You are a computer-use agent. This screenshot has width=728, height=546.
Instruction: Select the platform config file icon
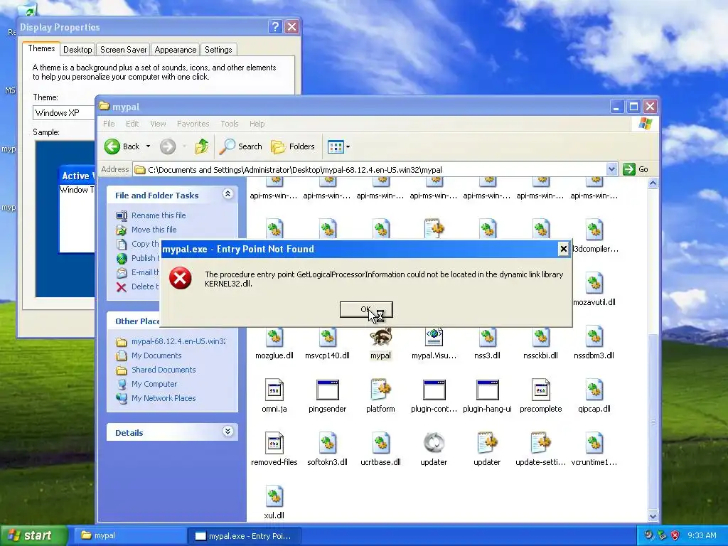pyautogui.click(x=381, y=390)
